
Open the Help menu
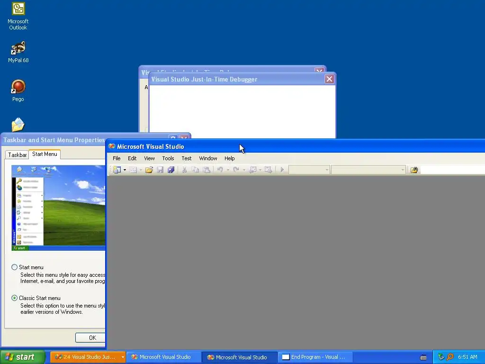(230, 158)
